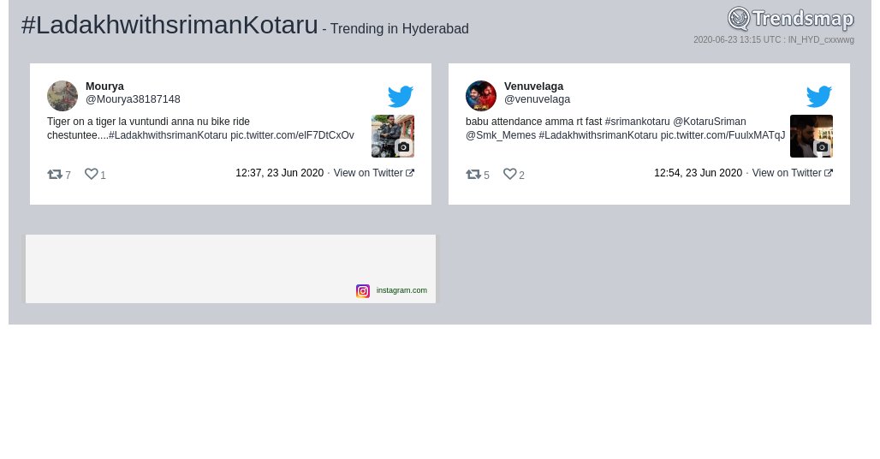Viewport: 880px width, 459px height.
Task: Like Venuvelaga's tweet with the heart icon
Action: click(x=509, y=174)
